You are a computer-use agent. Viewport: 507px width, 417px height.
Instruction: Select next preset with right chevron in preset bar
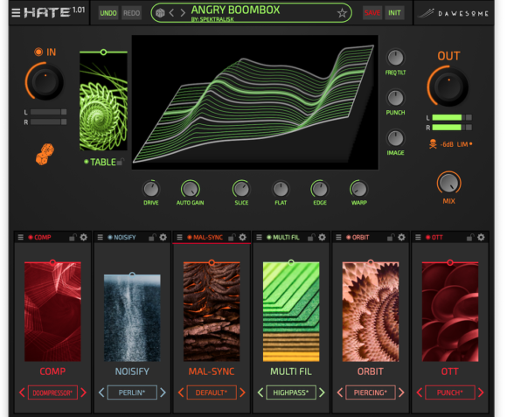point(183,13)
